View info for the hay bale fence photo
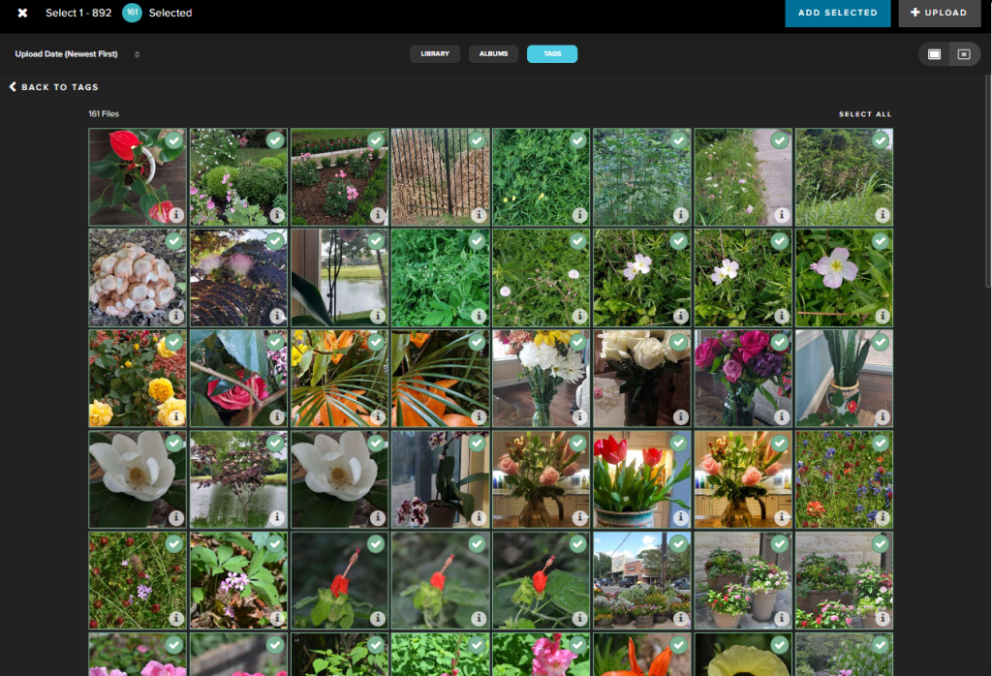This screenshot has width=992, height=676. tap(478, 215)
